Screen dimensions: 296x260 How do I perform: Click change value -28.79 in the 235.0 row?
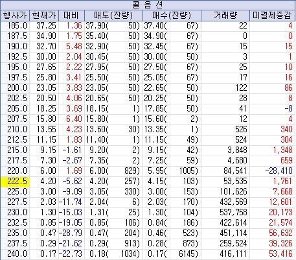point(71,233)
